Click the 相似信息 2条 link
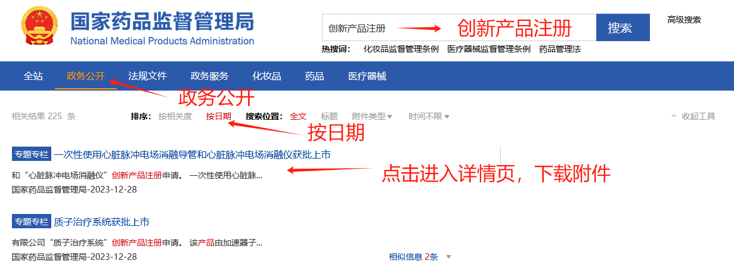This screenshot has width=734, height=267. tap(413, 257)
